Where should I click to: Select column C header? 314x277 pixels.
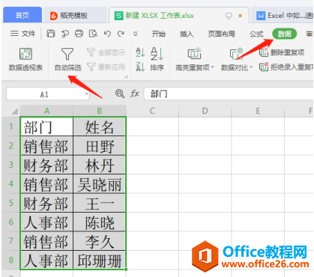(152, 111)
